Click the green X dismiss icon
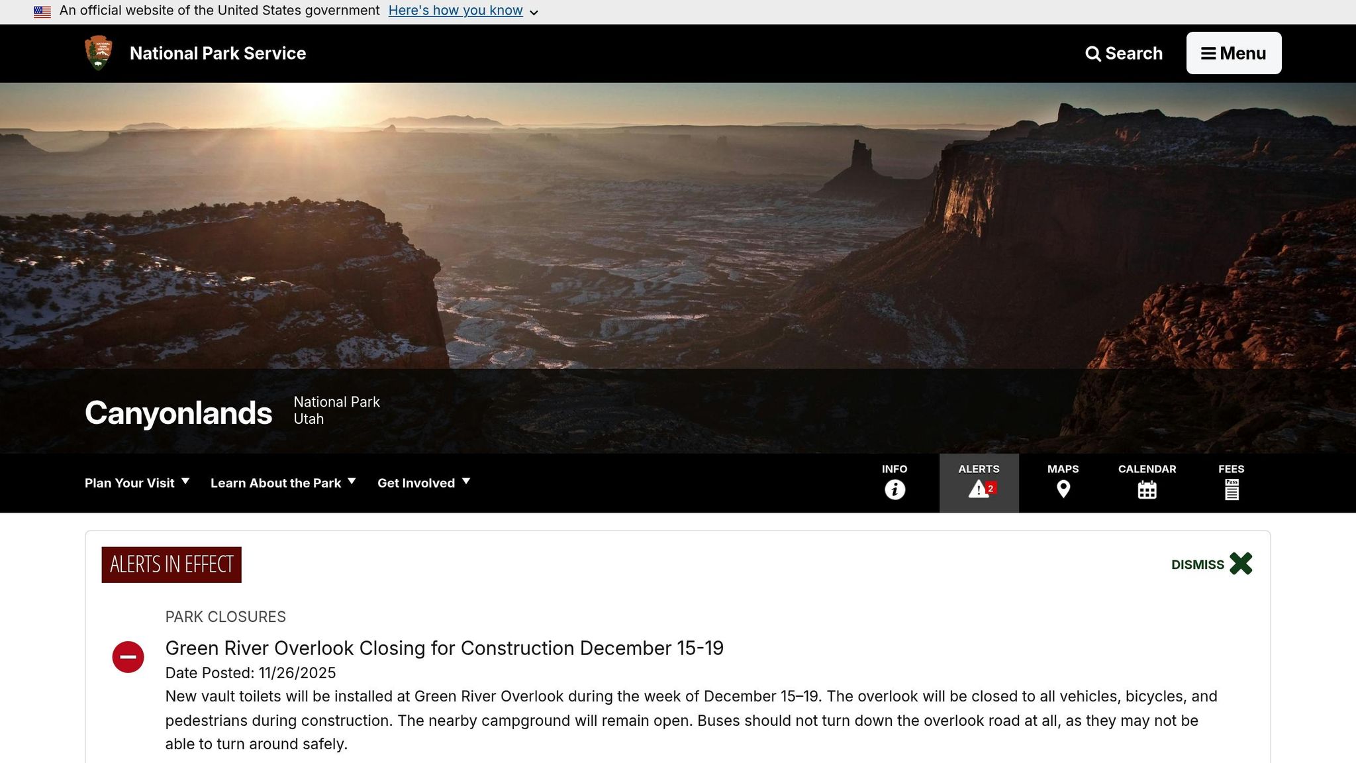This screenshot has width=1356, height=763. [x=1241, y=564]
